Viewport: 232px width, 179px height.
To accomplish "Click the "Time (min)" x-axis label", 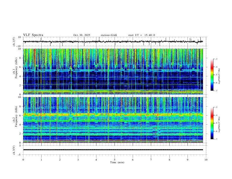I will [117, 162].
